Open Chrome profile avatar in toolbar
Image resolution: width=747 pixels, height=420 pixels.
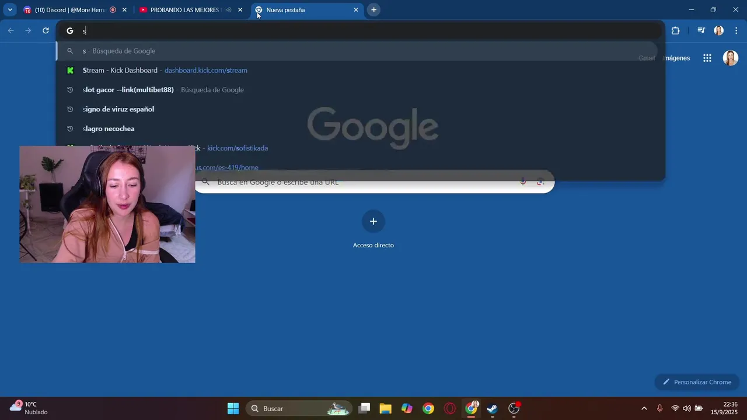coord(719,31)
